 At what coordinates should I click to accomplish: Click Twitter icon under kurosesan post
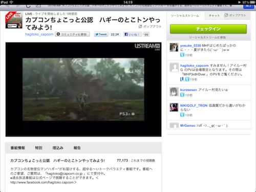[182, 95]
